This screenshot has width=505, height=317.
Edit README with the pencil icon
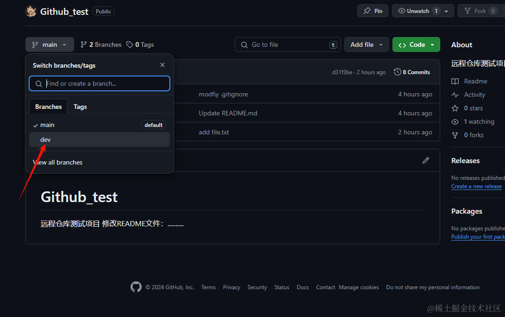(x=426, y=160)
